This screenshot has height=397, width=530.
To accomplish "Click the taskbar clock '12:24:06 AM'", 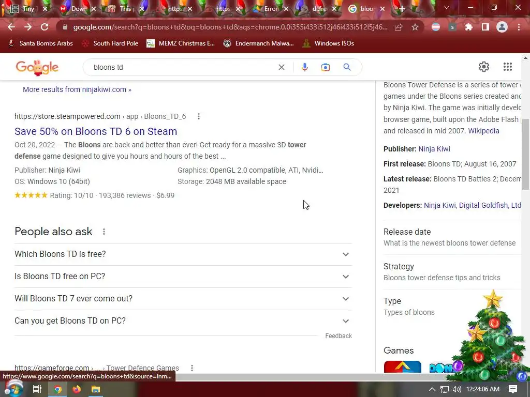I will [x=483, y=389].
